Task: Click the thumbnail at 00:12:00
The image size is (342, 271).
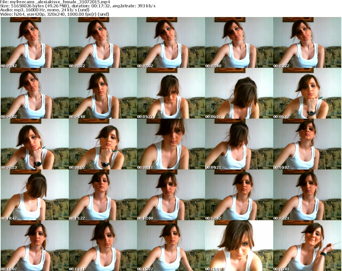Action: coord(171,195)
